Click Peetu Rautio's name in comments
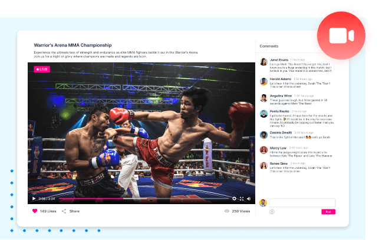The width and height of the screenshot is (379, 240). point(279,111)
